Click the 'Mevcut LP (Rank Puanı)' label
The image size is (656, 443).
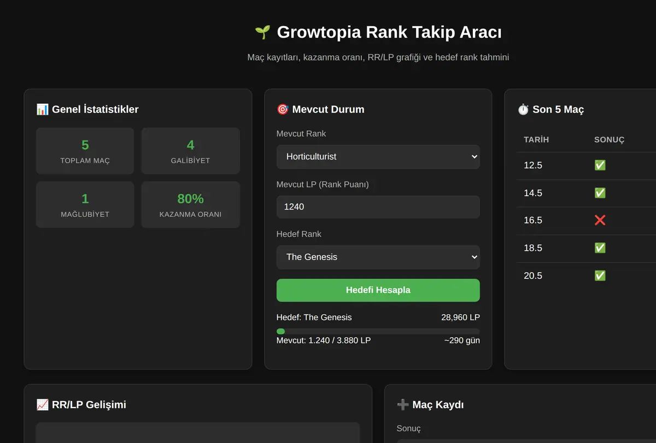tap(323, 185)
